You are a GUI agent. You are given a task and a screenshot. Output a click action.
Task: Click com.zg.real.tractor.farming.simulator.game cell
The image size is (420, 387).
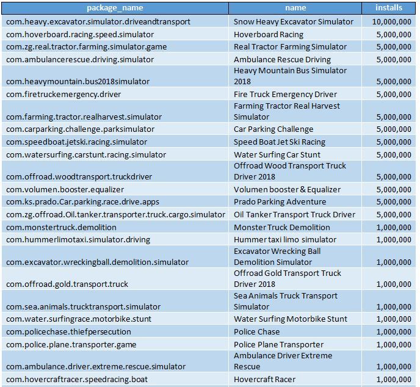tap(115, 46)
